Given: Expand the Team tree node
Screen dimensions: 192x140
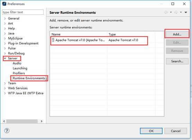Looking at the screenshot, I should click(x=5, y=83).
